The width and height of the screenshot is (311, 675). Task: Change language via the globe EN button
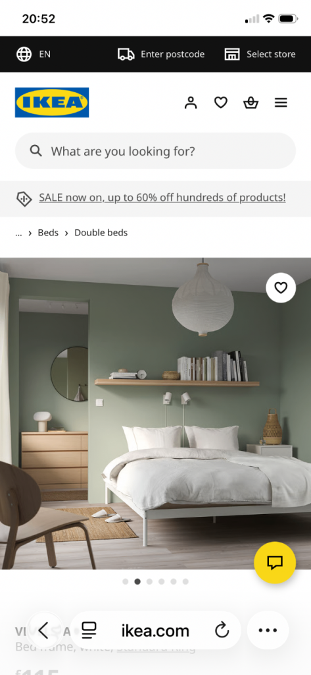pyautogui.click(x=34, y=54)
